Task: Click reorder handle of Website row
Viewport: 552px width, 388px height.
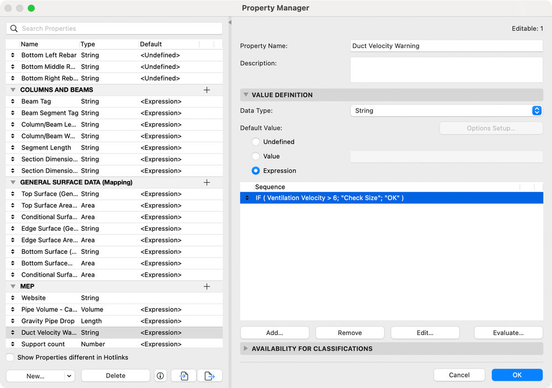Action: pyautogui.click(x=13, y=298)
